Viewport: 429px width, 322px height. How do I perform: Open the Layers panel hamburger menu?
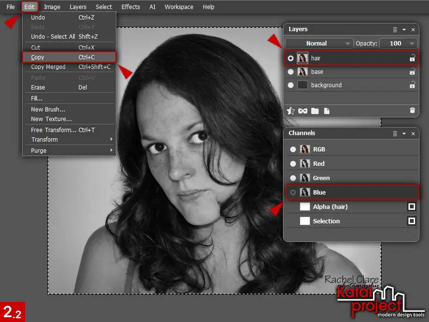coord(395,29)
